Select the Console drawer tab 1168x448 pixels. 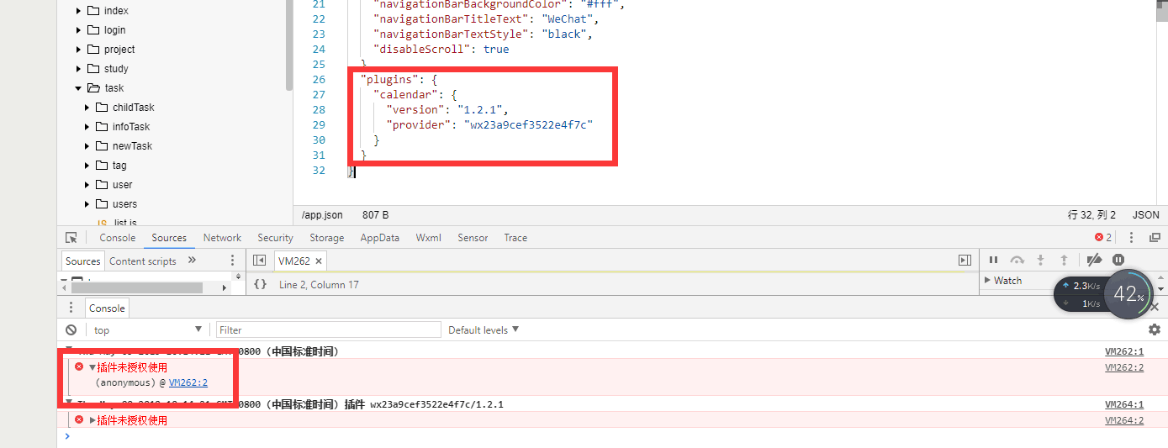pyautogui.click(x=107, y=308)
